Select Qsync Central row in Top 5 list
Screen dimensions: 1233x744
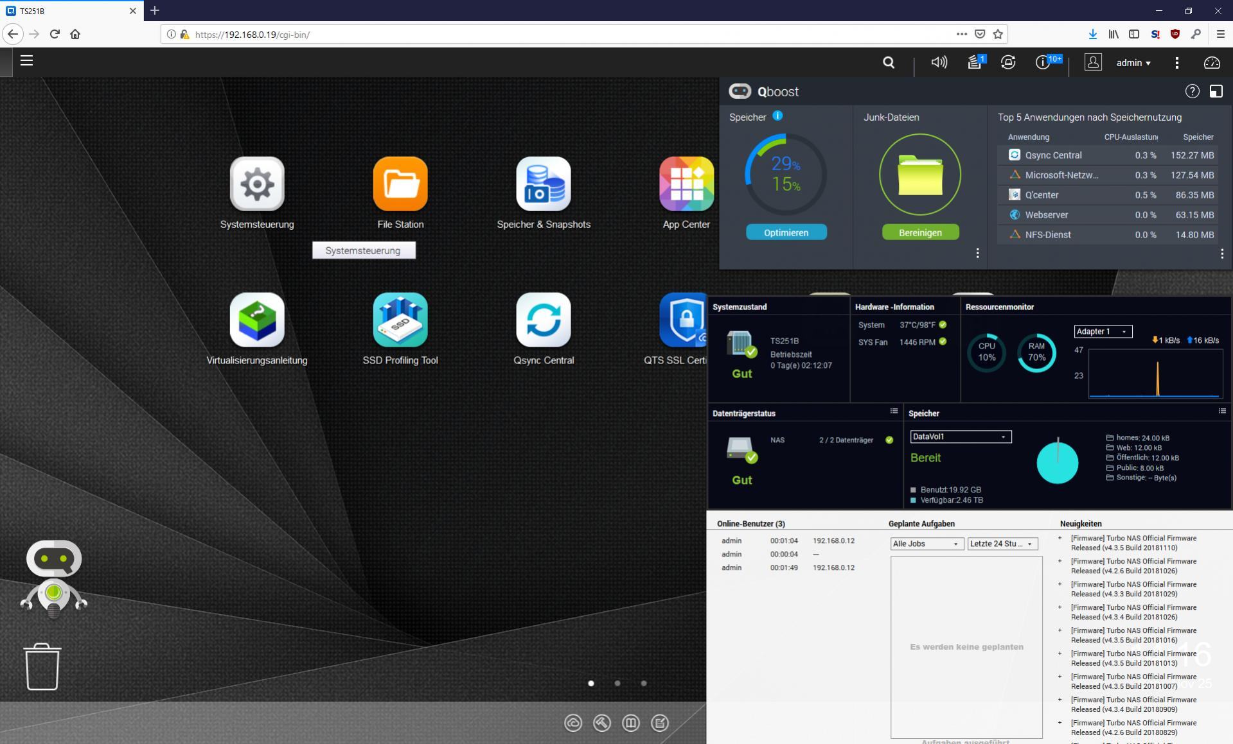click(x=1108, y=155)
